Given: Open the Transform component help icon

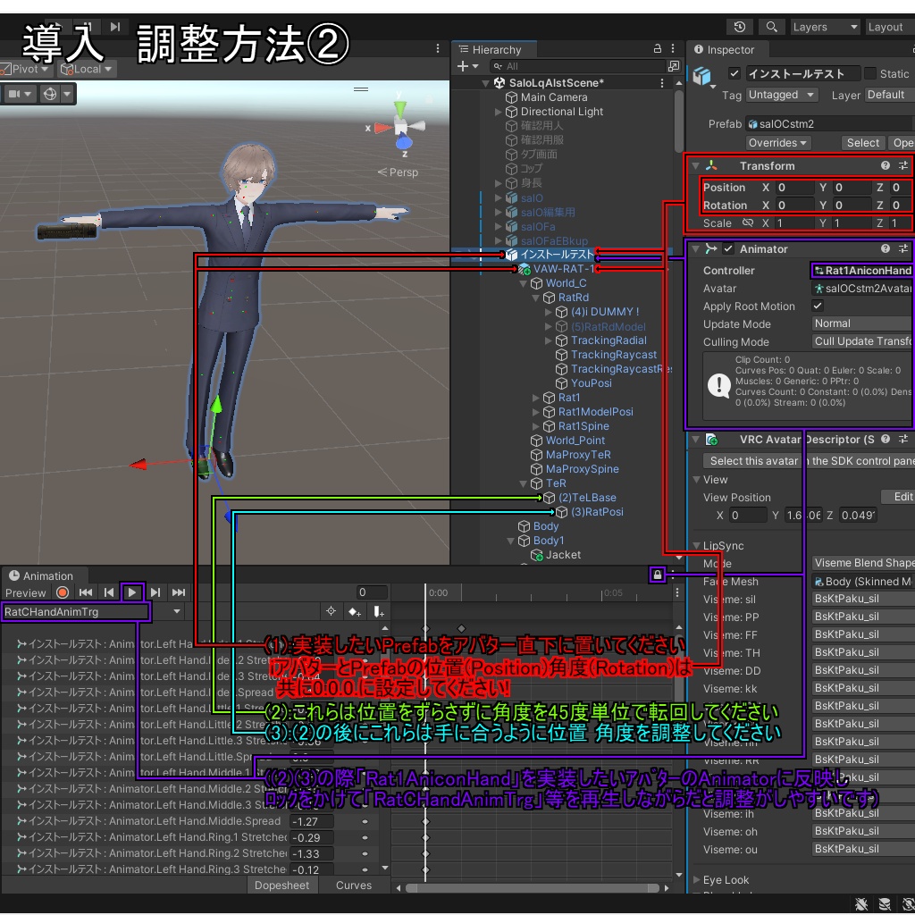Looking at the screenshot, I should coord(886,165).
